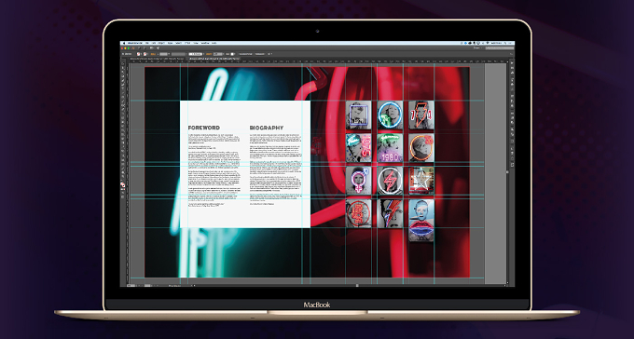Viewport: 634px width, 339px height.
Task: Click the Creative Cloud menu bar icon
Action: click(470, 43)
